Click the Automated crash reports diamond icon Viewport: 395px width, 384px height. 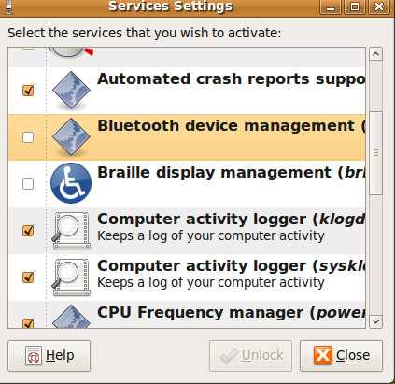point(71,91)
